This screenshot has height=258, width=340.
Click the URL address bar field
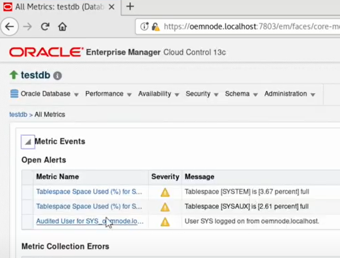pyautogui.click(x=238, y=27)
